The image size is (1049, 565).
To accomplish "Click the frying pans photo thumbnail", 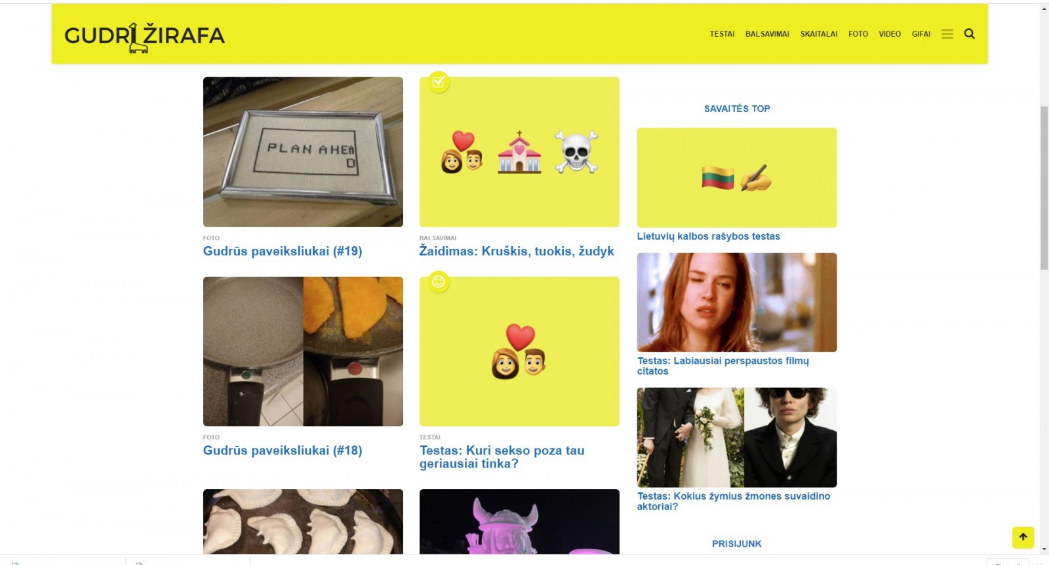I will coord(303,352).
